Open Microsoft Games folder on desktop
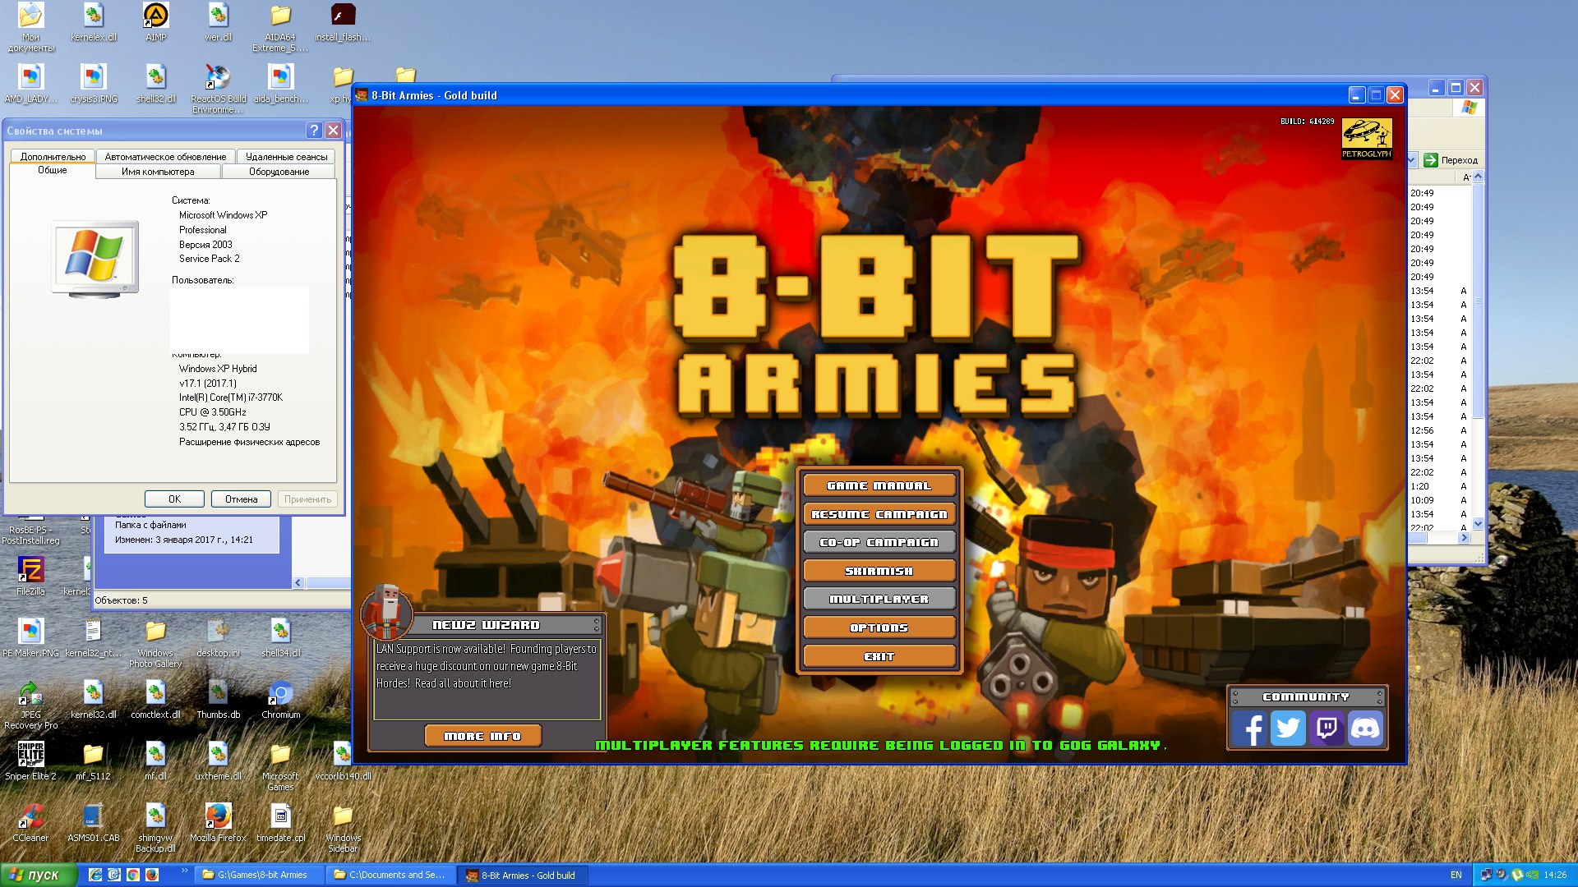1578x887 pixels. [280, 766]
